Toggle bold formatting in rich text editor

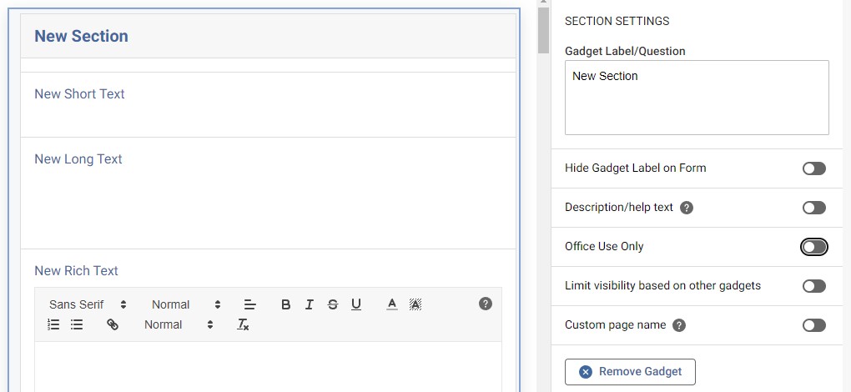[285, 304]
